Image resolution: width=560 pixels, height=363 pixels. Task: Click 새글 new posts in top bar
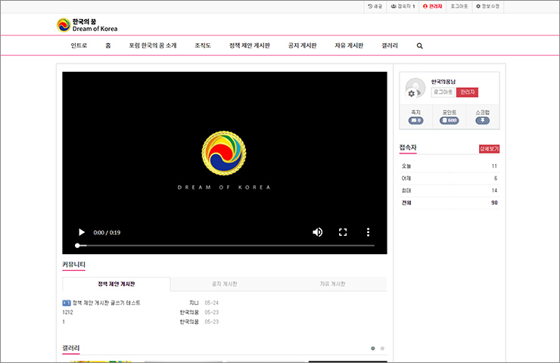pyautogui.click(x=375, y=6)
